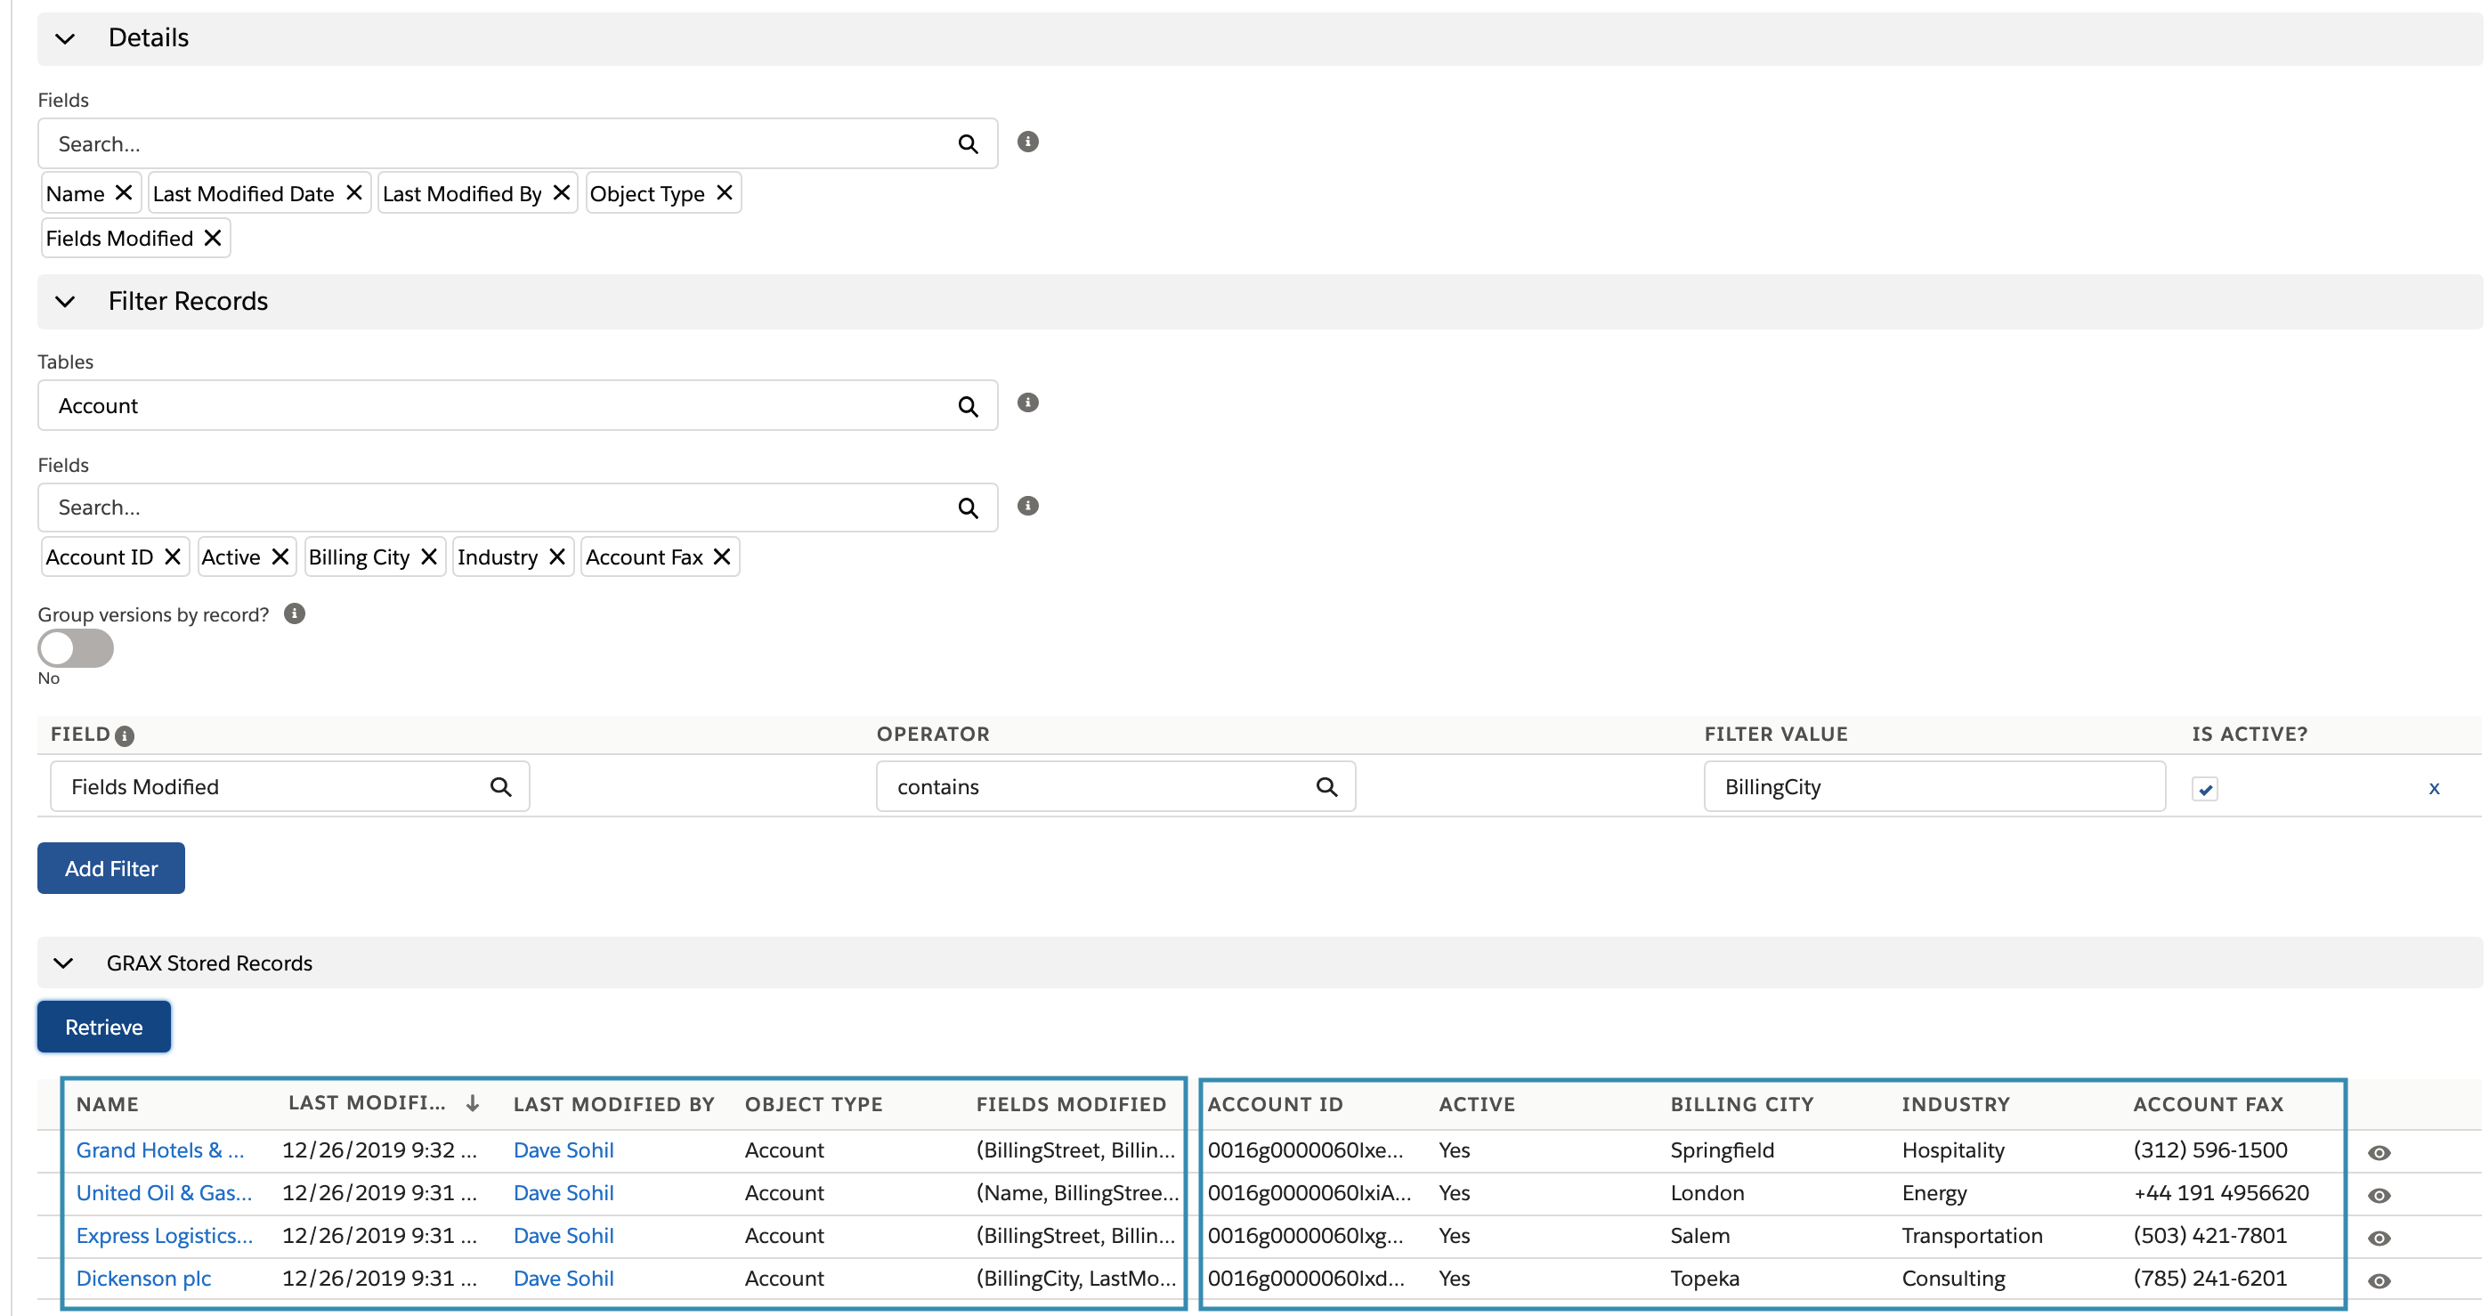Remove the Last Modified Date field pill
This screenshot has width=2489, height=1316.
point(353,193)
